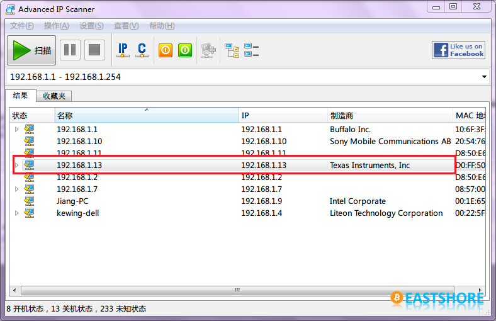Open the Like us on Facebook link
This screenshot has width=496, height=321.
458,50
